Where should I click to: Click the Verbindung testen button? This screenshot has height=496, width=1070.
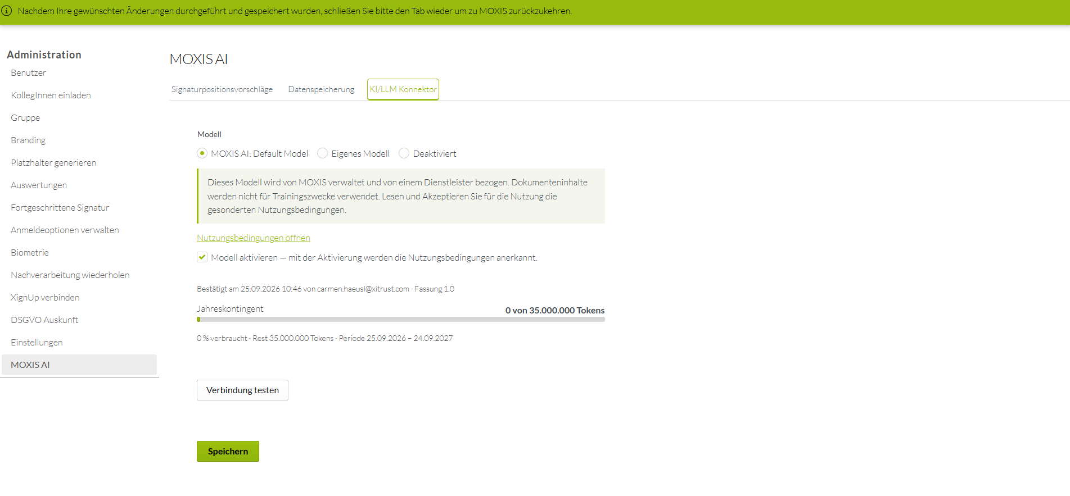(x=242, y=390)
